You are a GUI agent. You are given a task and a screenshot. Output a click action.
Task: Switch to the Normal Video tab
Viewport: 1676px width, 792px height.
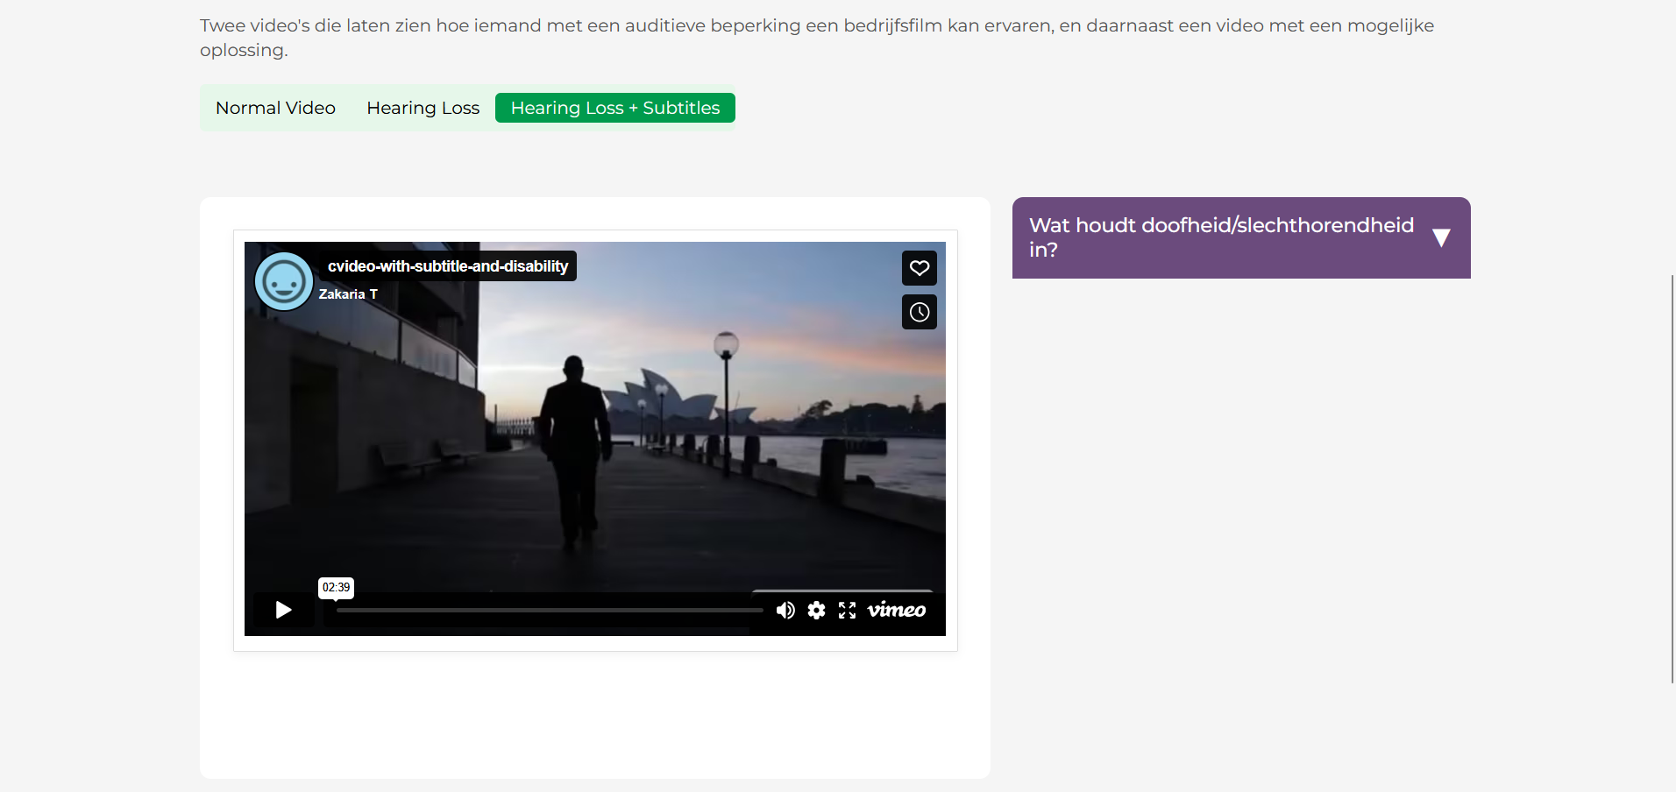tap(275, 108)
